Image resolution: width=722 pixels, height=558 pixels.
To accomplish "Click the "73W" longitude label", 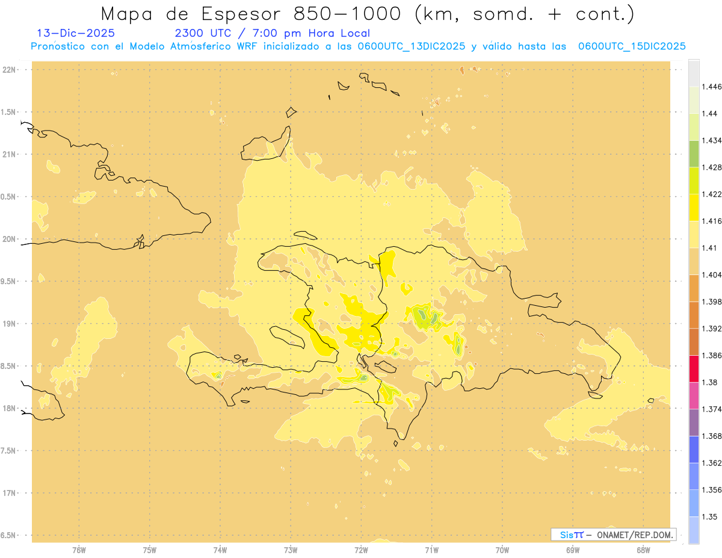I will (291, 551).
